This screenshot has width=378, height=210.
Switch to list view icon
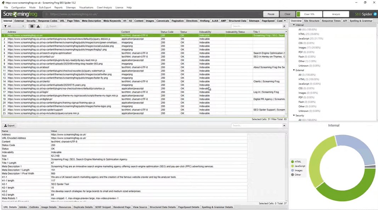point(32,26)
